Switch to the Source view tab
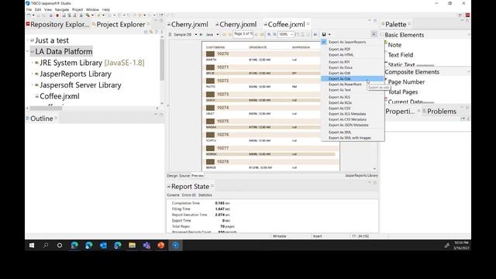Image resolution: width=496 pixels, height=279 pixels. point(184,176)
